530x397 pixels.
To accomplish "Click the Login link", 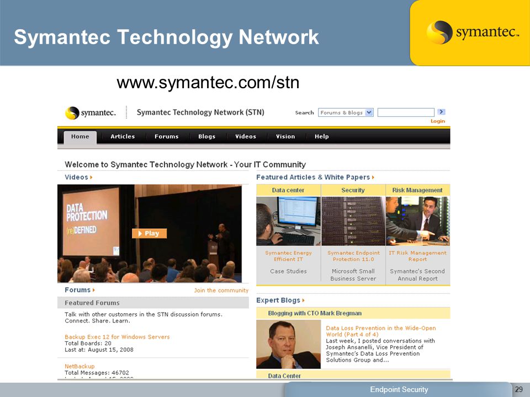I will [x=437, y=121].
